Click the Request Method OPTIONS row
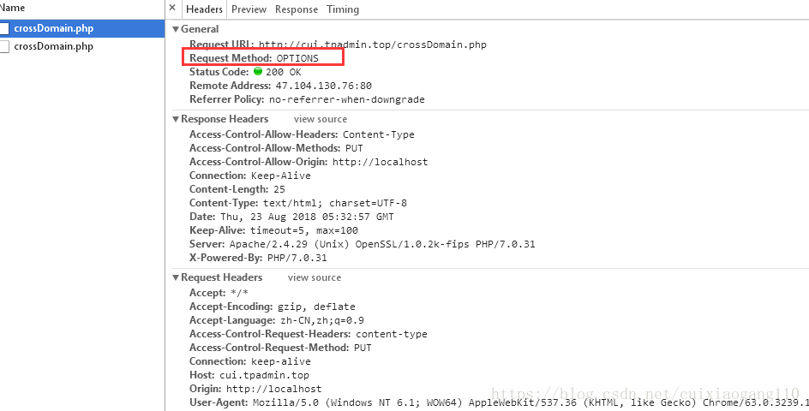This screenshot has width=809, height=411. 263,57
